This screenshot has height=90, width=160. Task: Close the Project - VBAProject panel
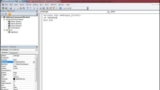pos(37,11)
